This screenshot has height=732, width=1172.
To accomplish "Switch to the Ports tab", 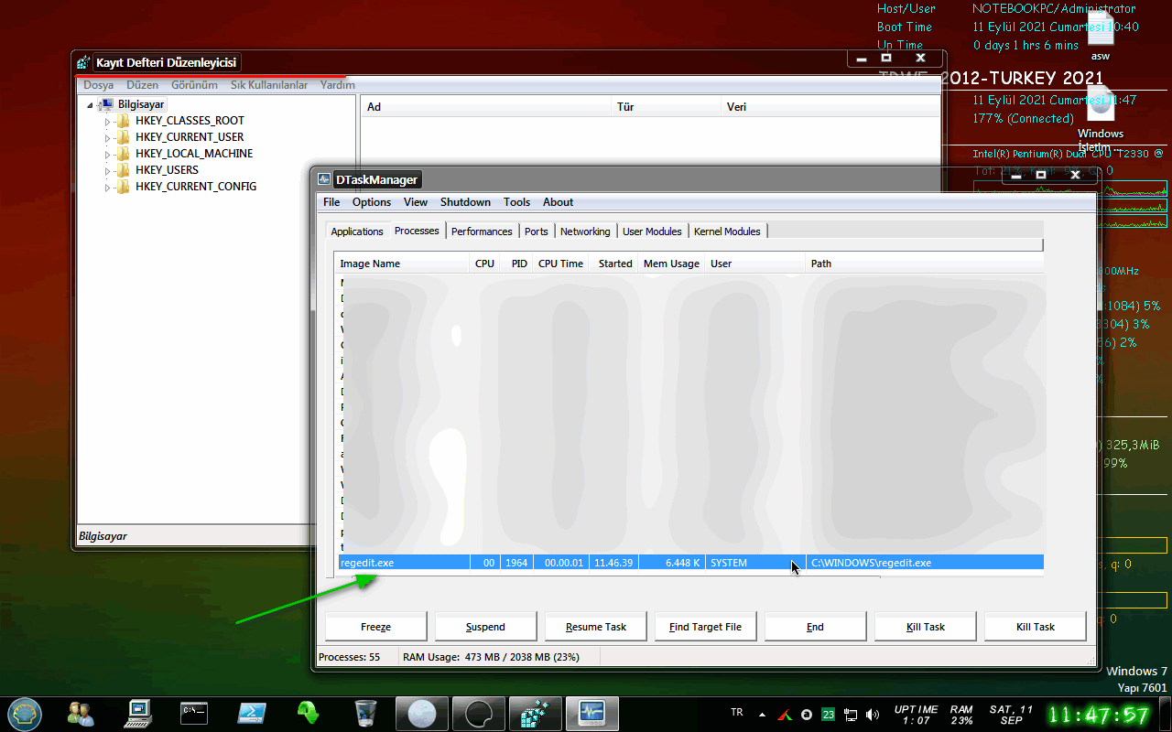I will (537, 231).
